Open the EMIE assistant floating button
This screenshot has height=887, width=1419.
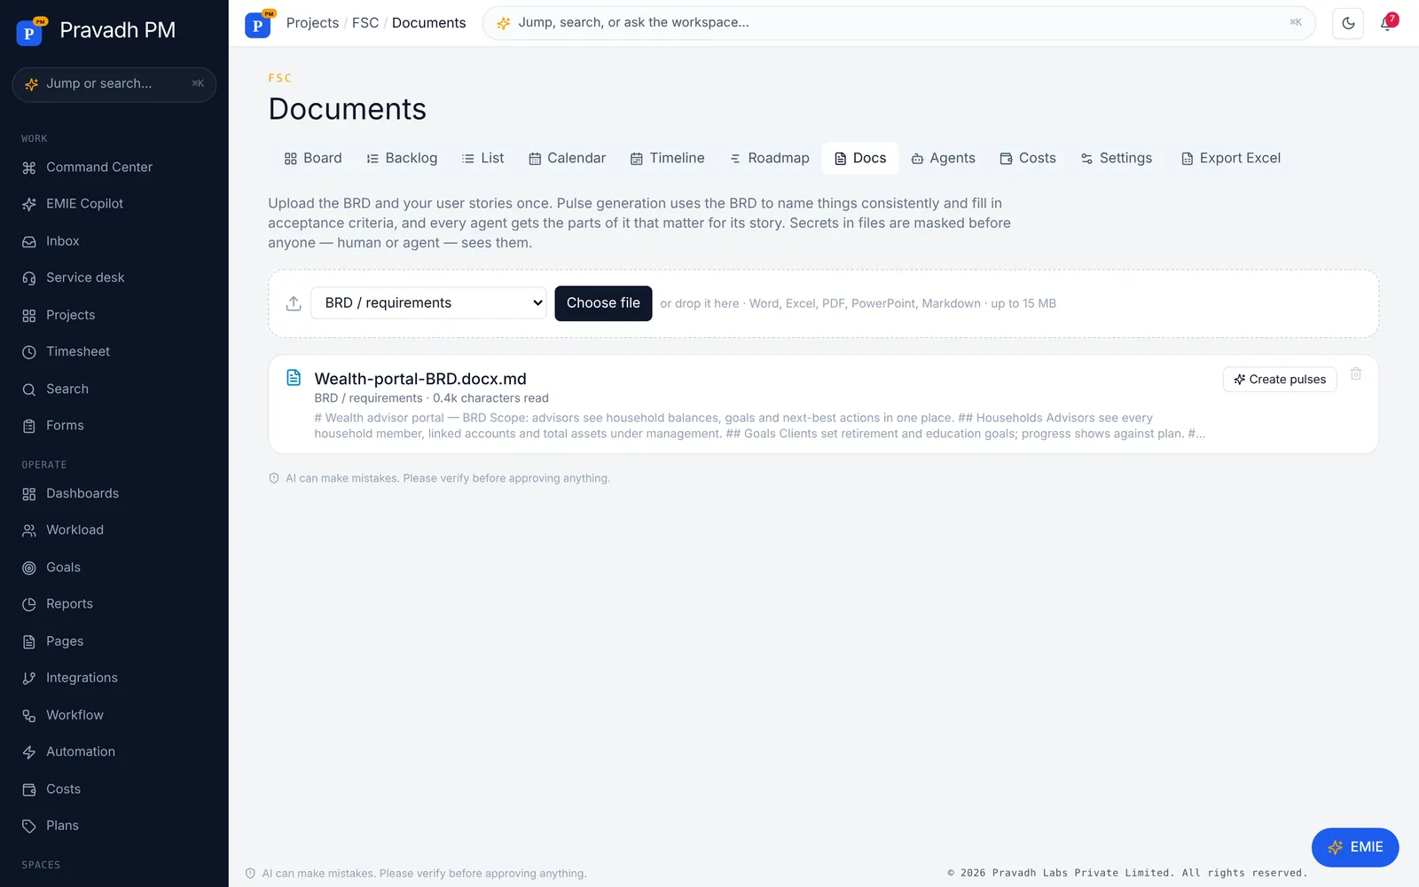(1355, 847)
